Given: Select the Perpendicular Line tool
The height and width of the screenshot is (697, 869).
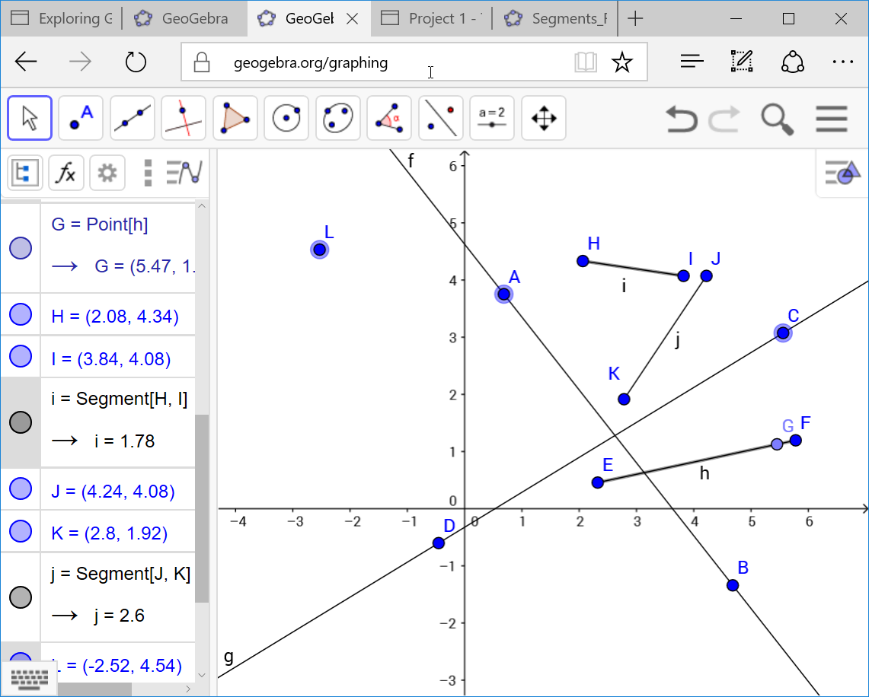Looking at the screenshot, I should tap(183, 118).
